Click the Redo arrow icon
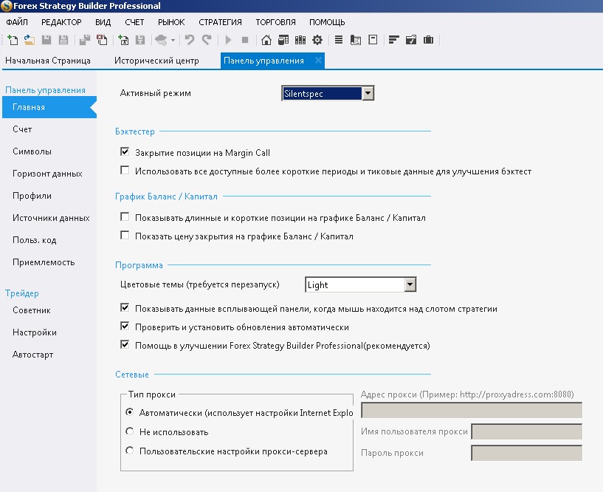 tap(207, 40)
